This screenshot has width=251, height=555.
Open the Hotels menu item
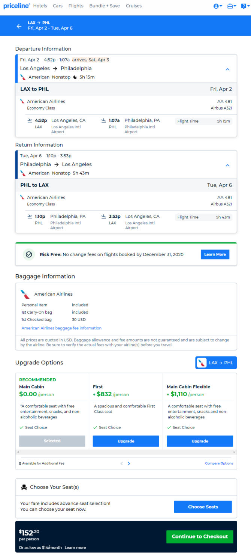[x=40, y=6]
